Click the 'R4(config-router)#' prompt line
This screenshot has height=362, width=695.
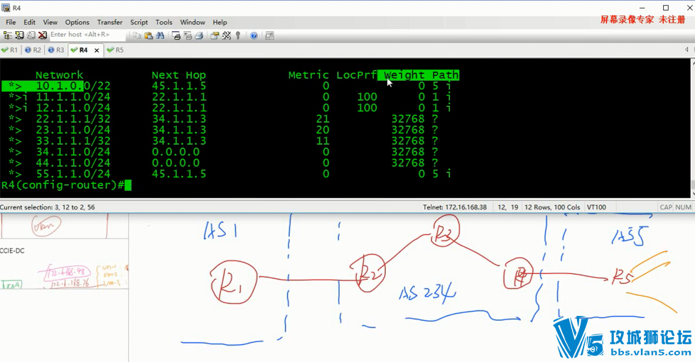[x=63, y=185]
